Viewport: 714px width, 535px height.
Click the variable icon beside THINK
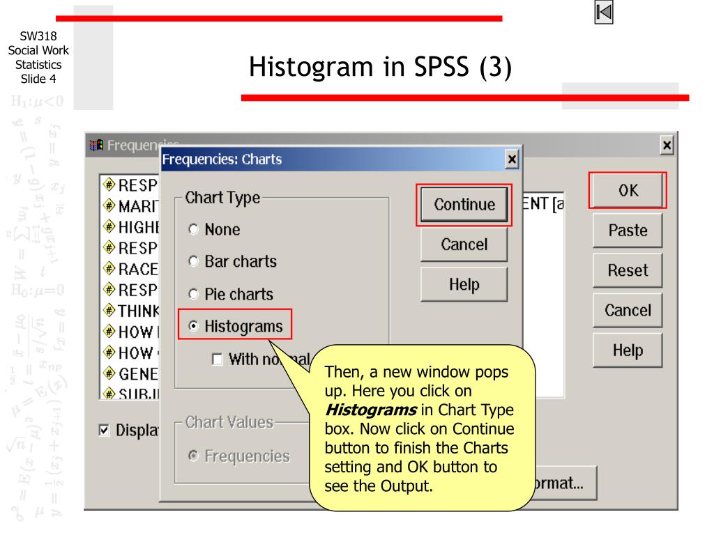[109, 310]
